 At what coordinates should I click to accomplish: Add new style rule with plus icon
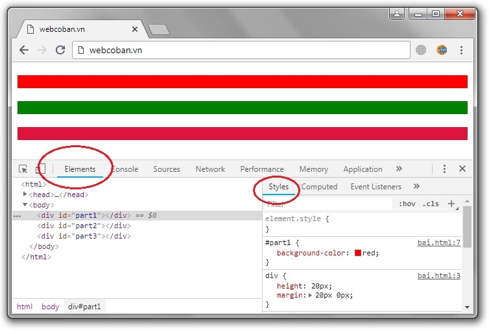pos(452,204)
